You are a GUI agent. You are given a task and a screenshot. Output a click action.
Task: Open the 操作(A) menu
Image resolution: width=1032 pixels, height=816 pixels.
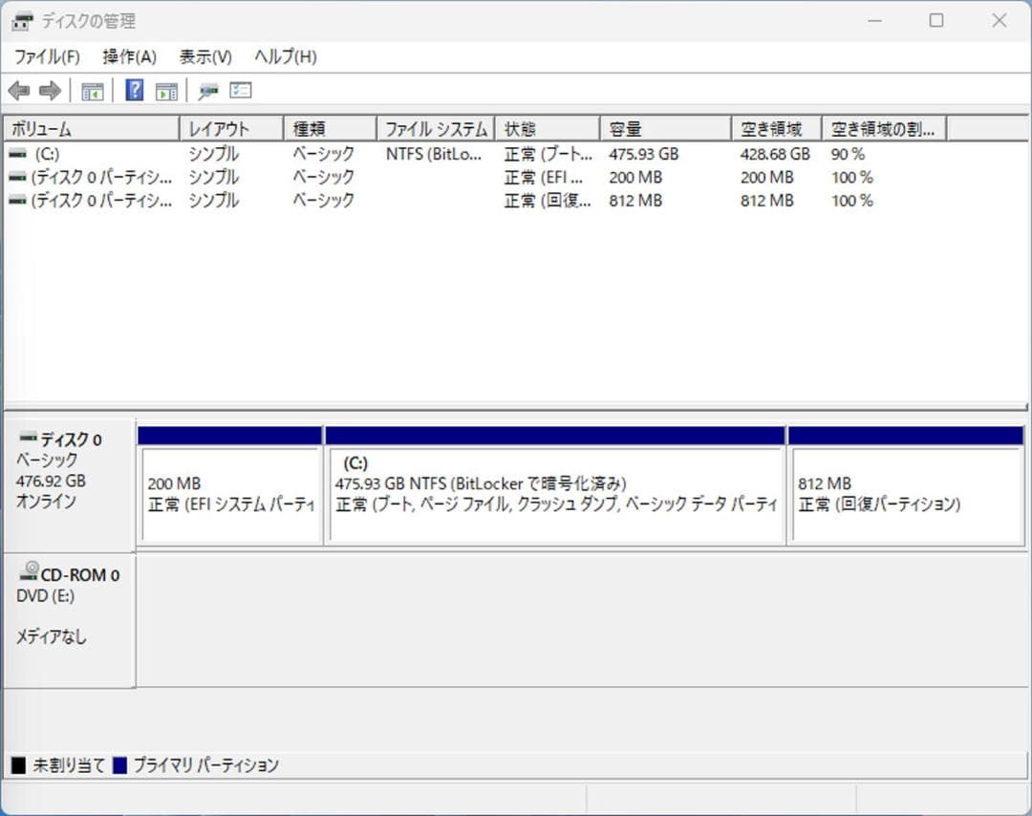point(129,57)
